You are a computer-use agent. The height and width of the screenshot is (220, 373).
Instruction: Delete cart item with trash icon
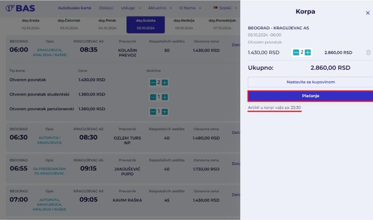pyautogui.click(x=368, y=52)
